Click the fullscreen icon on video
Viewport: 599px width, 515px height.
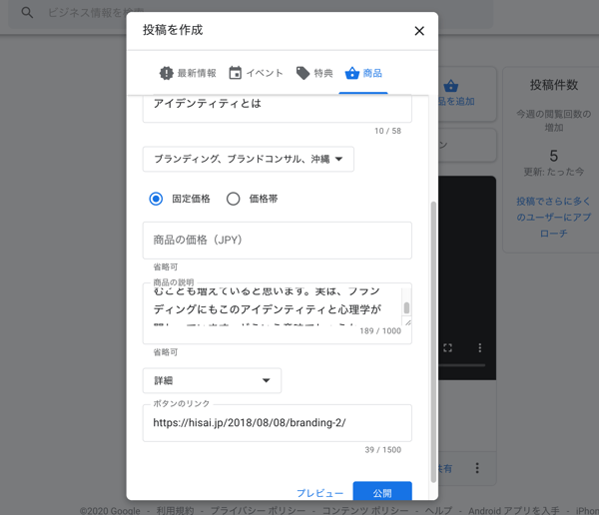tap(447, 347)
